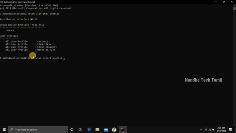Click 'Group policy profiles (read only)' text
The height and width of the screenshot is (133, 236).
pyautogui.click(x=23, y=25)
